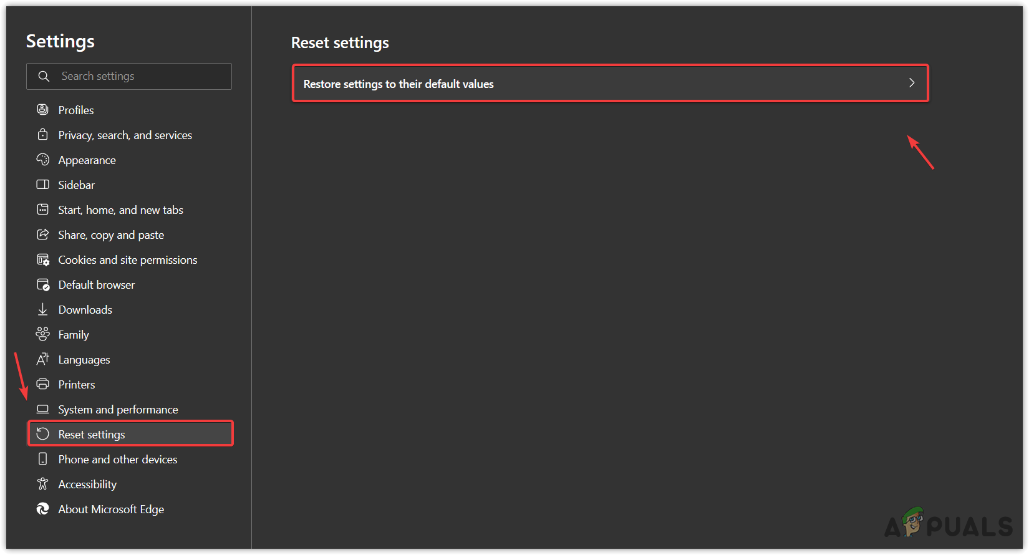Select Reset settings in sidebar
This screenshot has height=555, width=1029.
pos(92,435)
